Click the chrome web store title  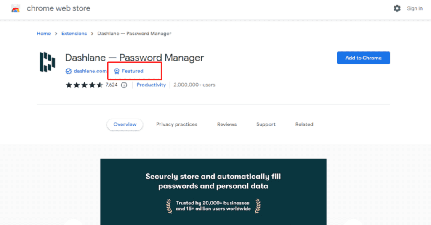59,8
